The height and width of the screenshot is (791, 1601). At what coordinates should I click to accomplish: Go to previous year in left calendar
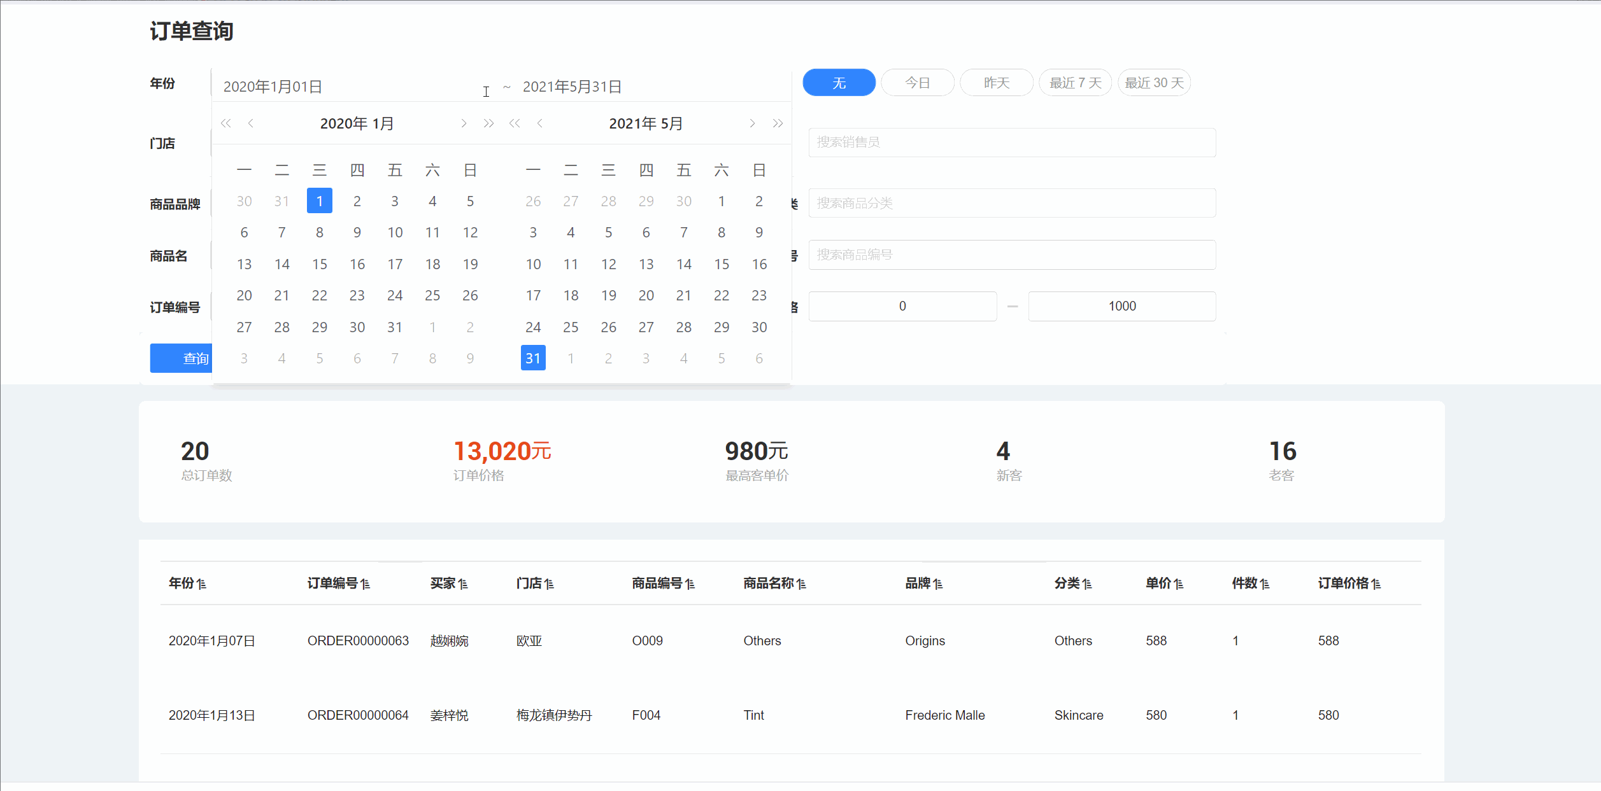[x=225, y=123]
